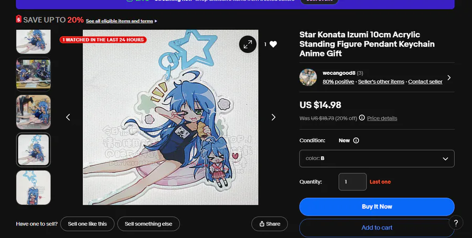The height and width of the screenshot is (238, 472).
Task: Click Sell one like this
Action: (x=87, y=224)
